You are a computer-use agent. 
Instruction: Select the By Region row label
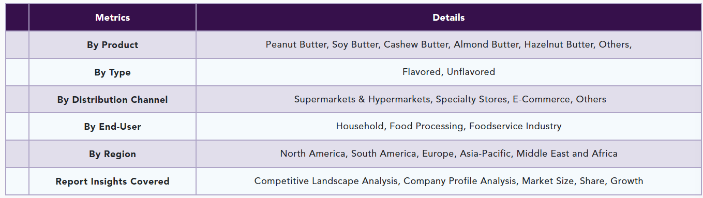pyautogui.click(x=112, y=154)
